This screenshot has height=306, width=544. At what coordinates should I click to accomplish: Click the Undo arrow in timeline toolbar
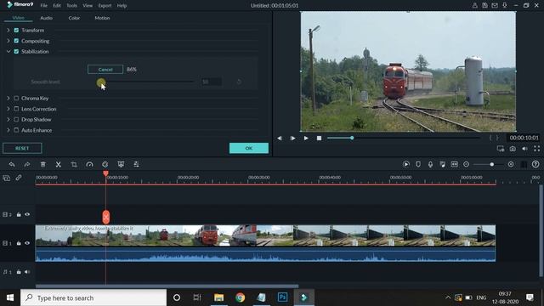[x=12, y=164]
